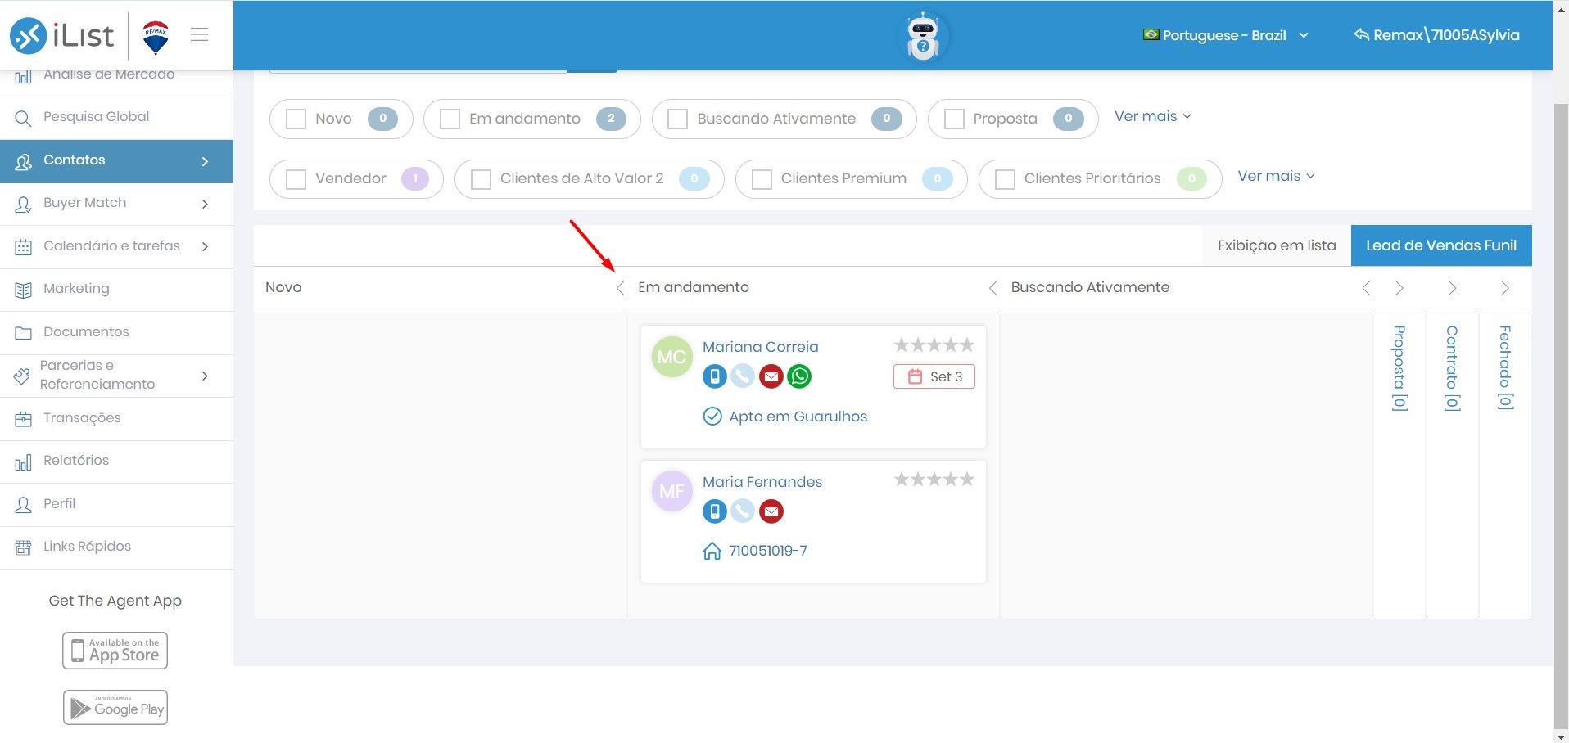The image size is (1569, 743).
Task: Click the Remax\71005ASylvia account link
Action: 1436,35
